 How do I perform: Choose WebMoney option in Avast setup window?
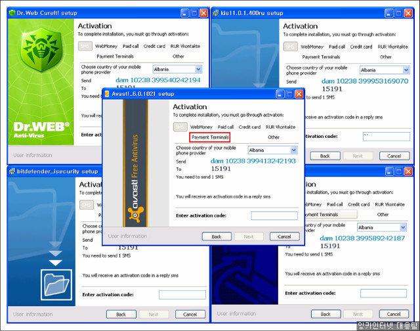201,127
